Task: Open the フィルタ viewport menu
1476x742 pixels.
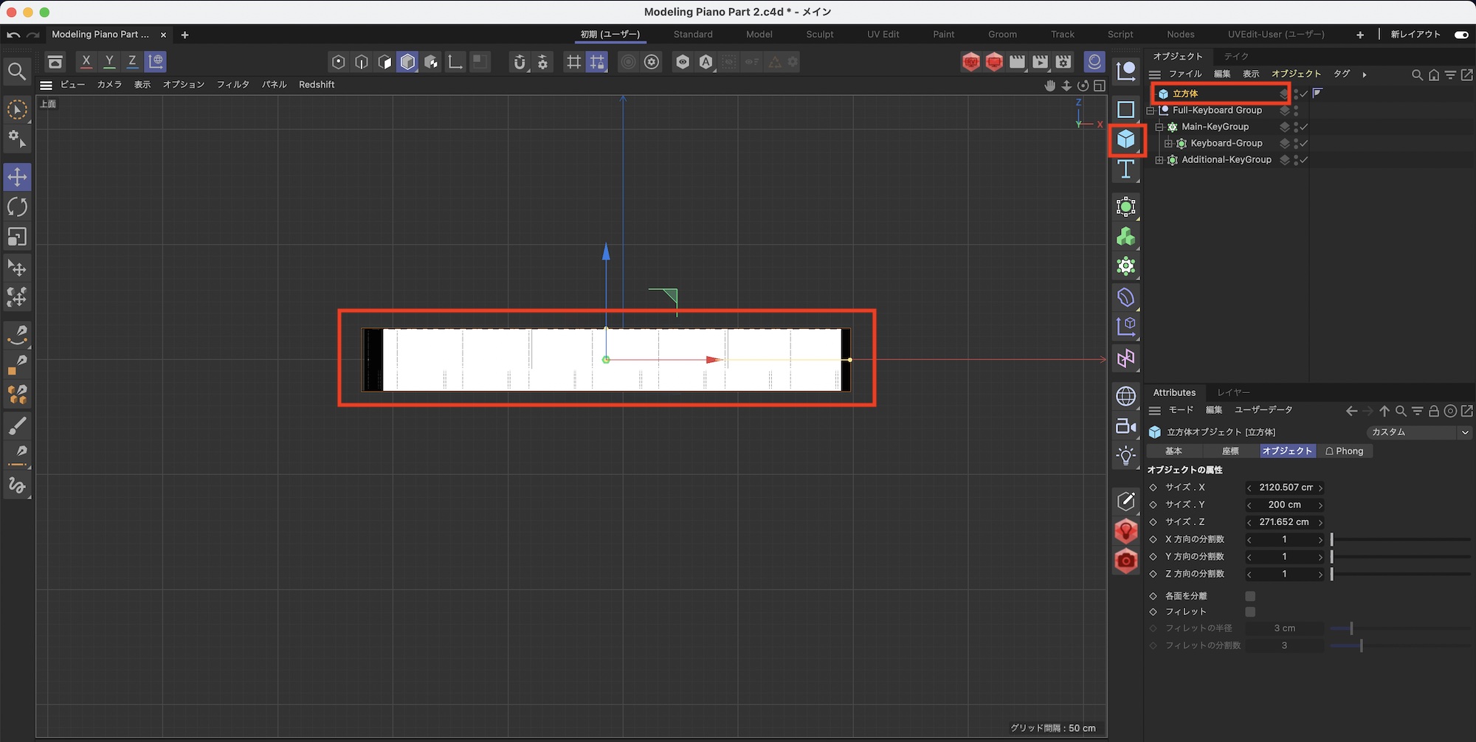Action: pos(232,85)
